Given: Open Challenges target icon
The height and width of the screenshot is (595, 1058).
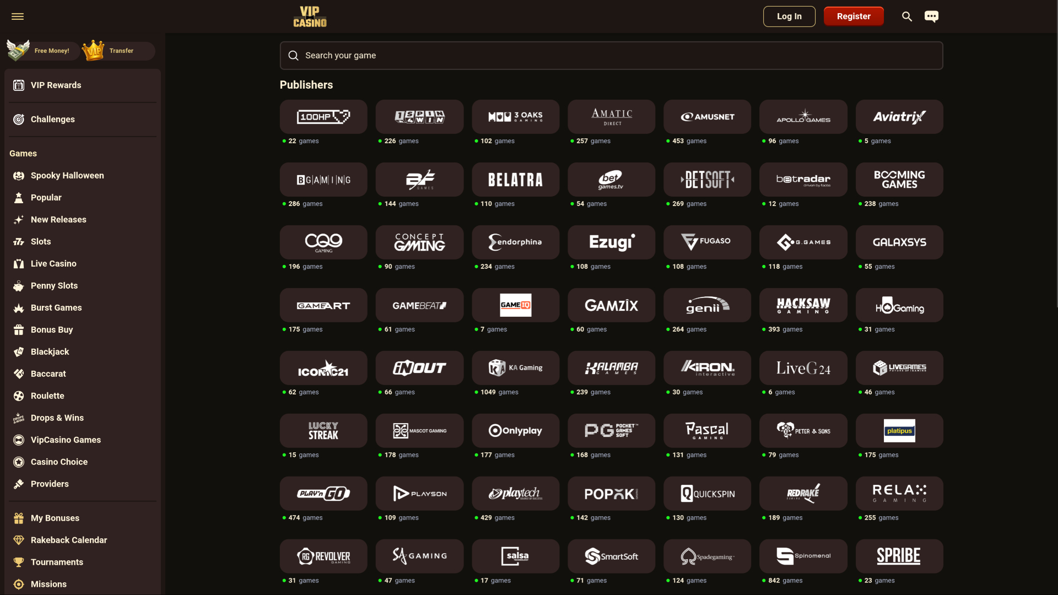Looking at the screenshot, I should click(x=19, y=119).
